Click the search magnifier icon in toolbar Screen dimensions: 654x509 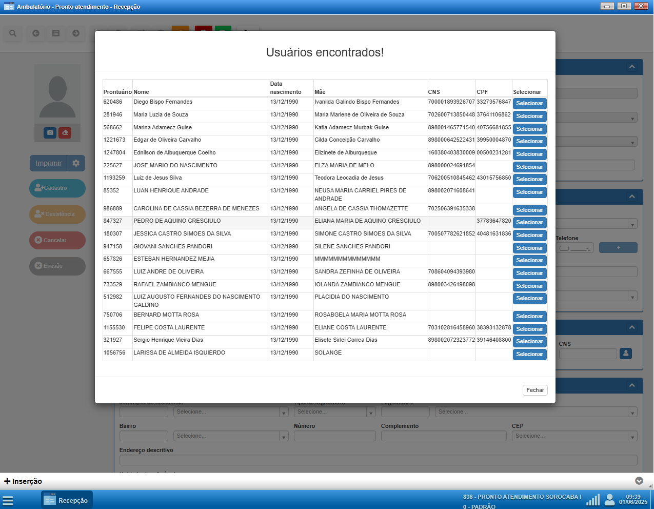[13, 33]
